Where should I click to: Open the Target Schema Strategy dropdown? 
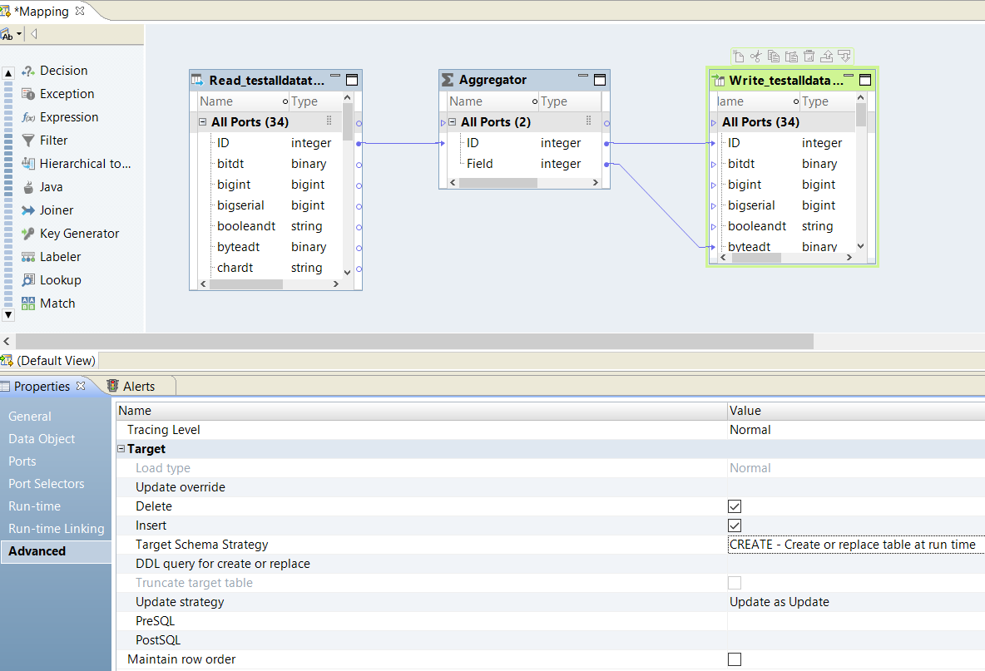point(853,545)
